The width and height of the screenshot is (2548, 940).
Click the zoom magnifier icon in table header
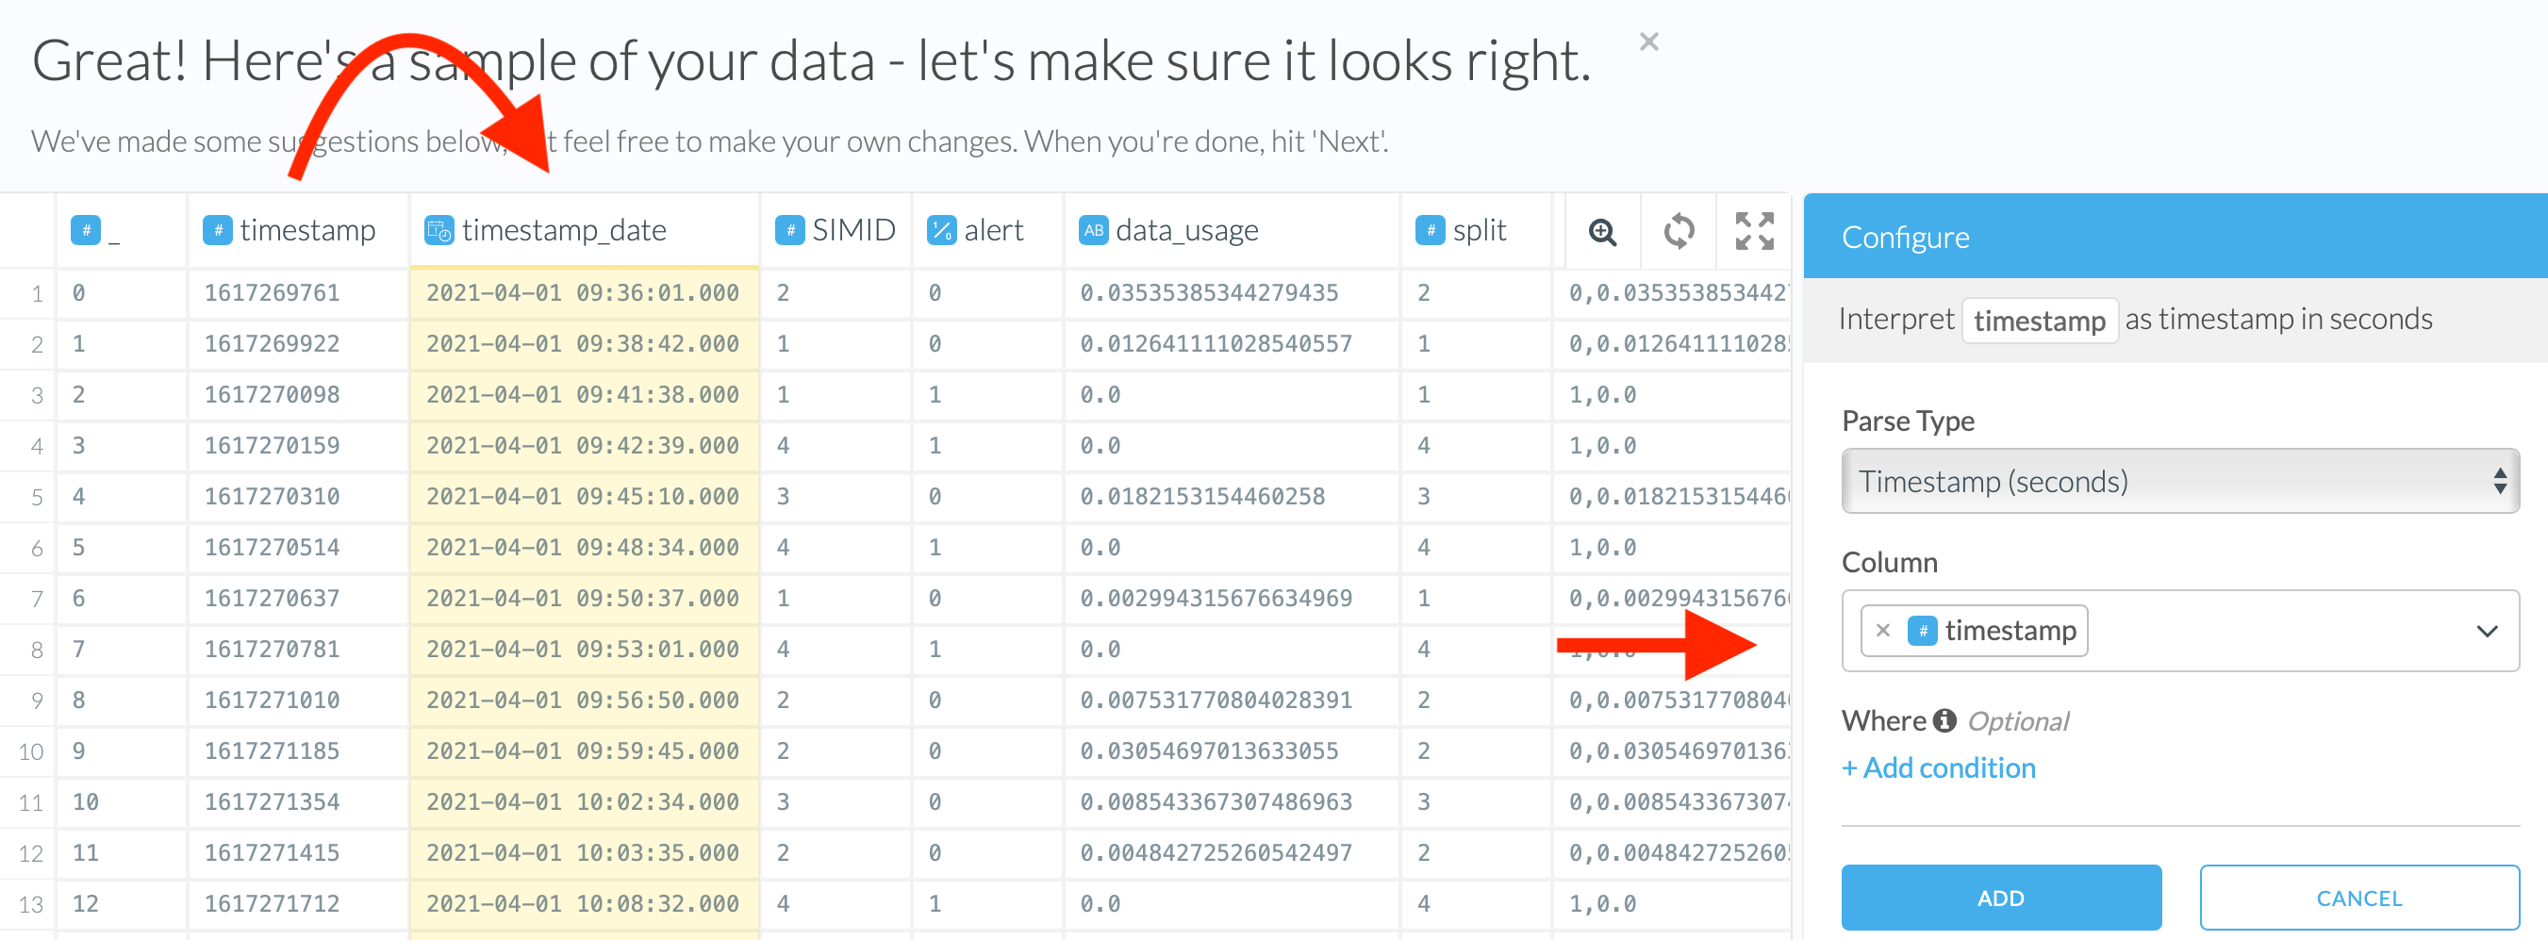[x=1601, y=231]
